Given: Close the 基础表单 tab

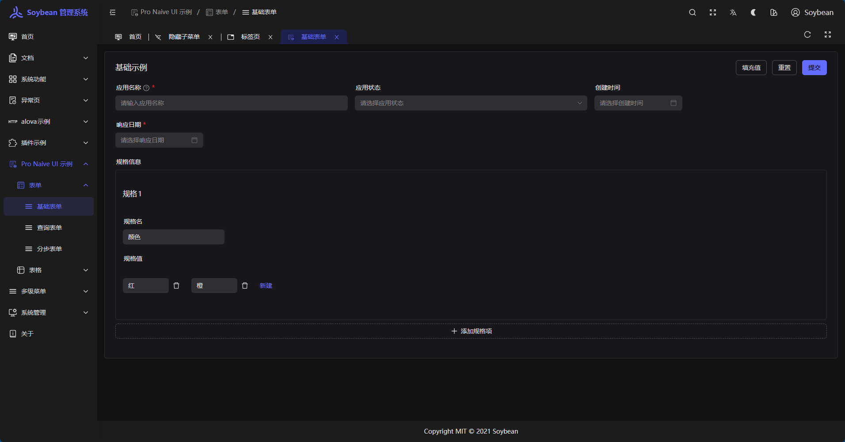Looking at the screenshot, I should coord(337,37).
